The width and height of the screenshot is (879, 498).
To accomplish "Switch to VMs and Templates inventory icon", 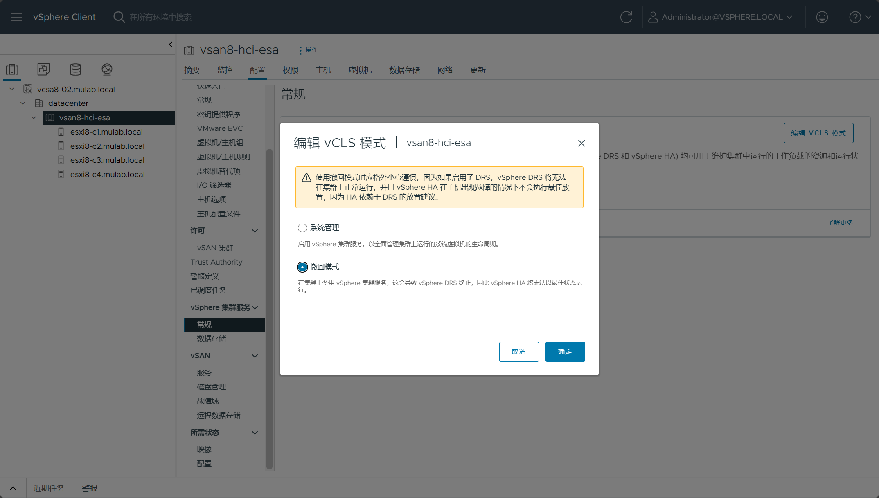I will click(43, 70).
